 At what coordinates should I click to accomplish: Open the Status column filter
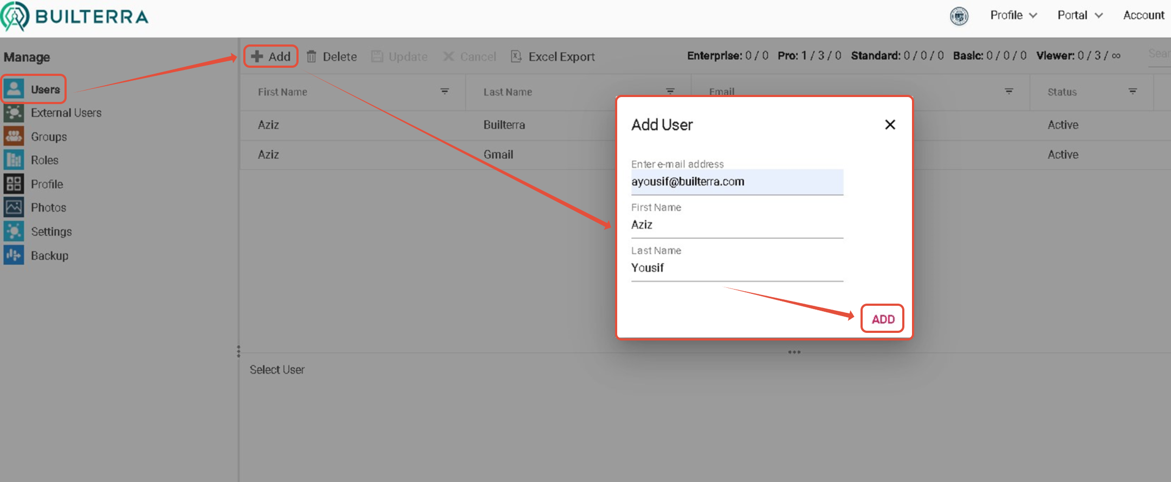coord(1133,92)
